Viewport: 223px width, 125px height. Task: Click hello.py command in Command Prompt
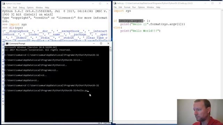point(82,91)
